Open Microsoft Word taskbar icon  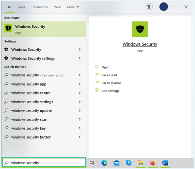coord(165,163)
